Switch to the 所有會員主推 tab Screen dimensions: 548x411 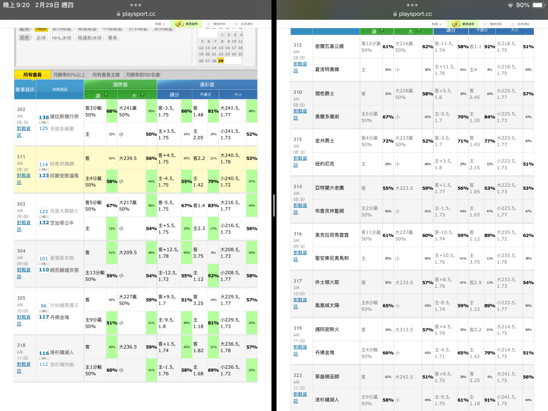point(106,75)
